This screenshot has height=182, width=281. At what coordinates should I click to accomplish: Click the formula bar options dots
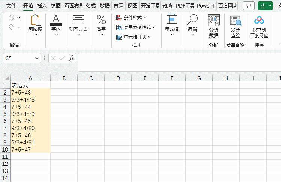44,58
